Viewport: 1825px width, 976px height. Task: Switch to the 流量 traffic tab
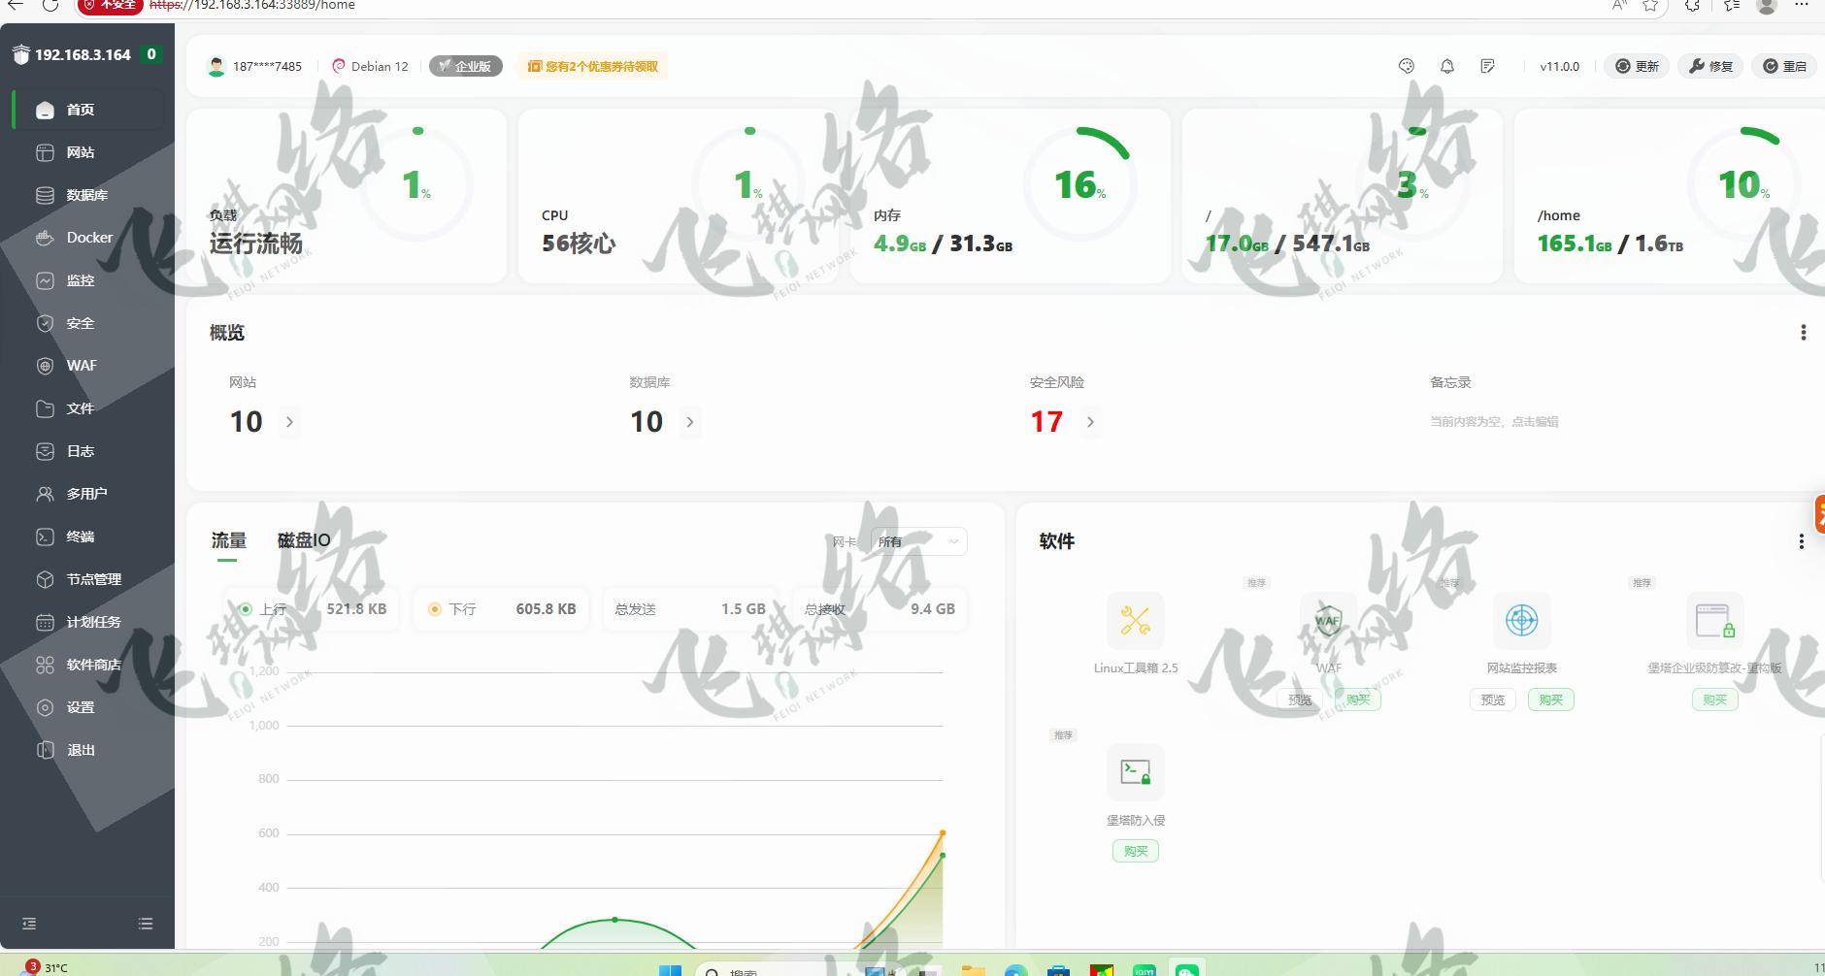click(229, 540)
